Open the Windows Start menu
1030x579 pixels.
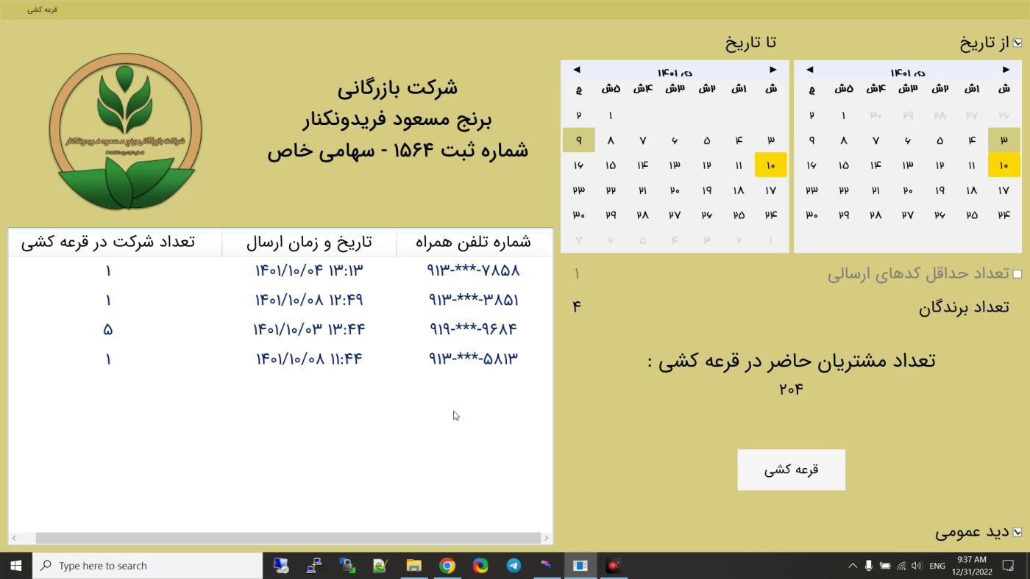16,566
